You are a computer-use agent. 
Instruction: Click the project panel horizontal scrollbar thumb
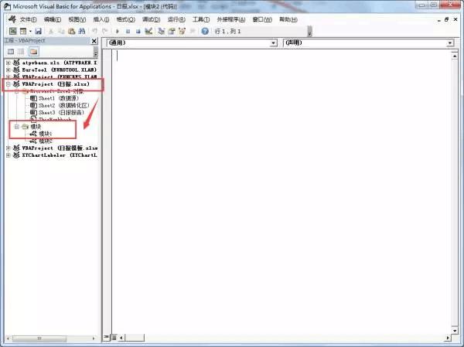(39, 338)
